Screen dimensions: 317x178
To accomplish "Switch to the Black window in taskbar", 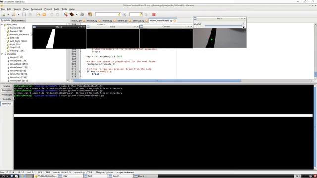I will pos(146,176).
